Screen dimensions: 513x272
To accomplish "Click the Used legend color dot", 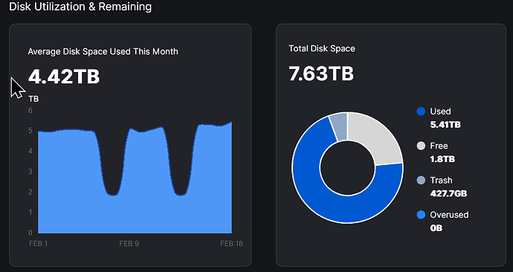I will [421, 111].
